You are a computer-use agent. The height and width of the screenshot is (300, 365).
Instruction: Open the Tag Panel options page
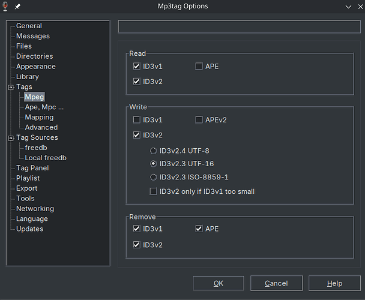click(32, 168)
